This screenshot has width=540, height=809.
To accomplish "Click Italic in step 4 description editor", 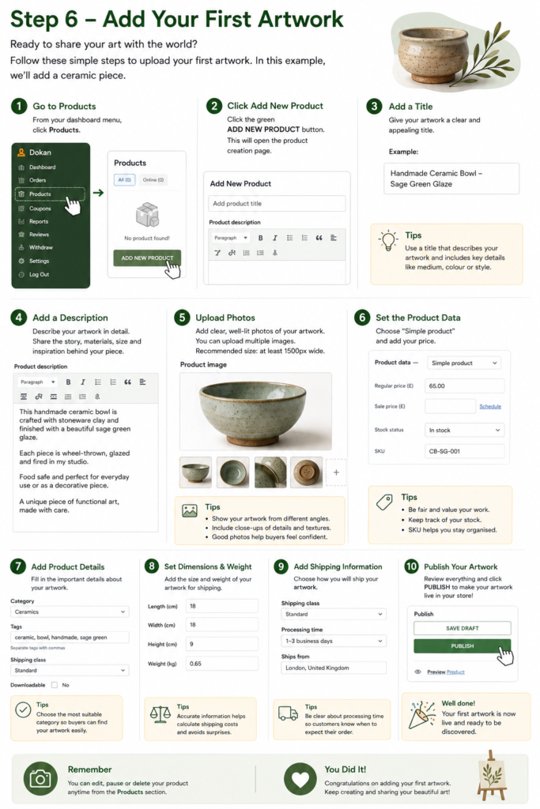I will [82, 382].
